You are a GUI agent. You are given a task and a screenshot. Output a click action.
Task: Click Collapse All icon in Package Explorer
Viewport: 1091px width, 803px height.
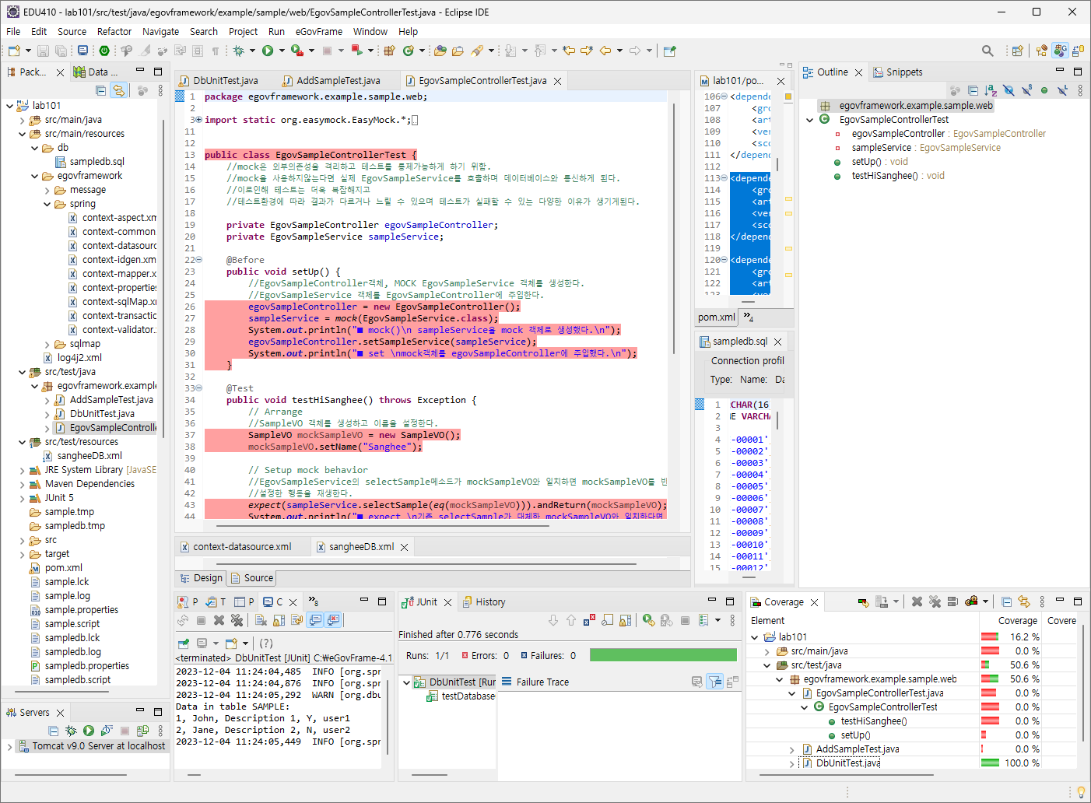pos(100,90)
